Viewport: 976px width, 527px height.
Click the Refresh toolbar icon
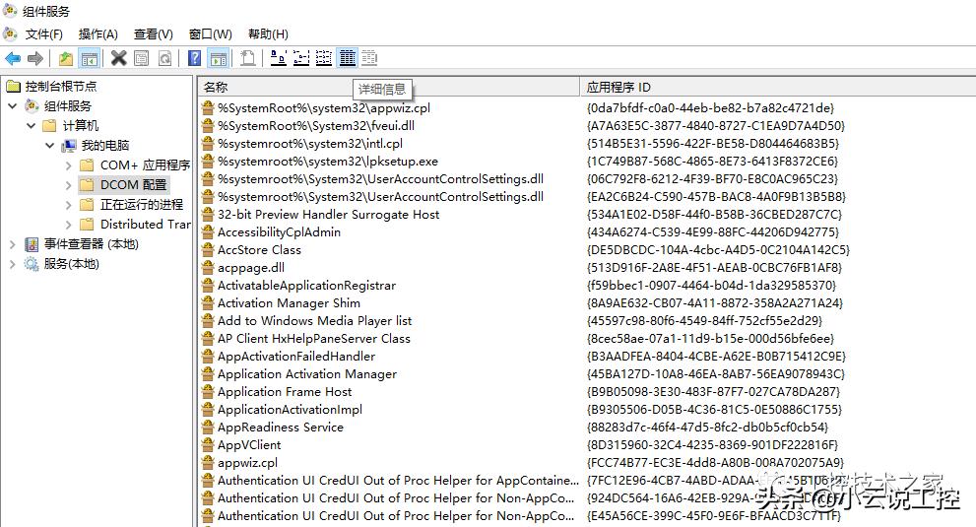[x=164, y=58]
